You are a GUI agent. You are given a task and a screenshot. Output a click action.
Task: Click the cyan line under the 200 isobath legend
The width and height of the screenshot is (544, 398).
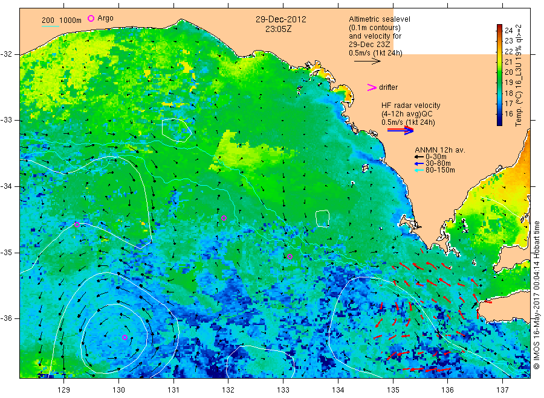(x=50, y=26)
